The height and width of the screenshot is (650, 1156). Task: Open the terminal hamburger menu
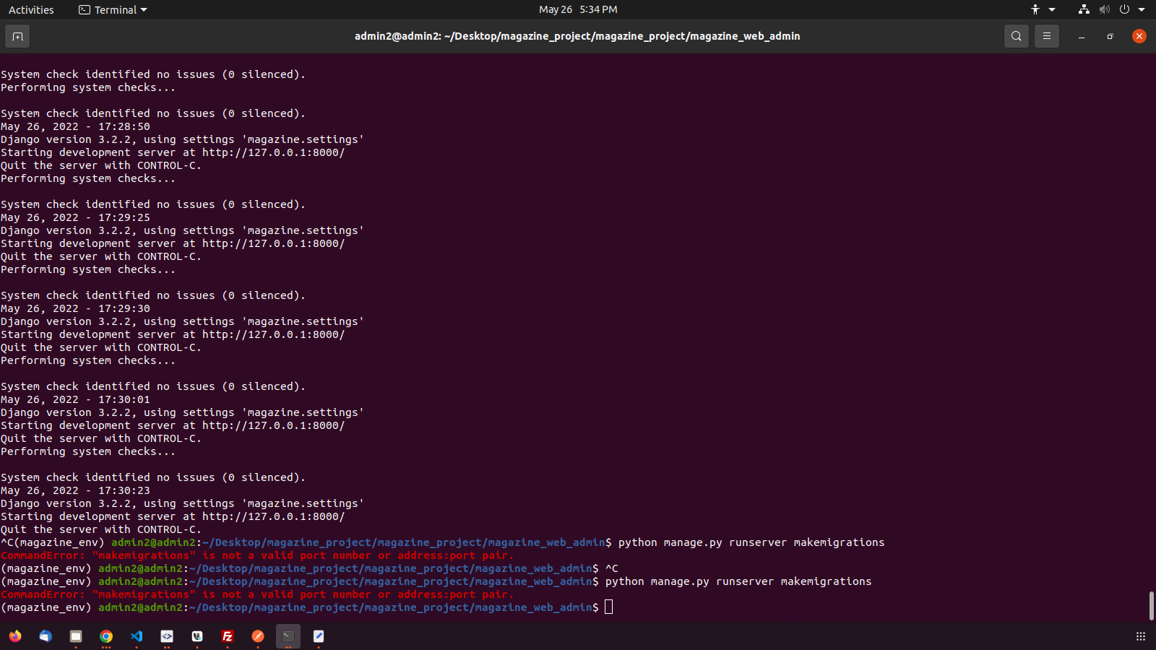(1046, 36)
